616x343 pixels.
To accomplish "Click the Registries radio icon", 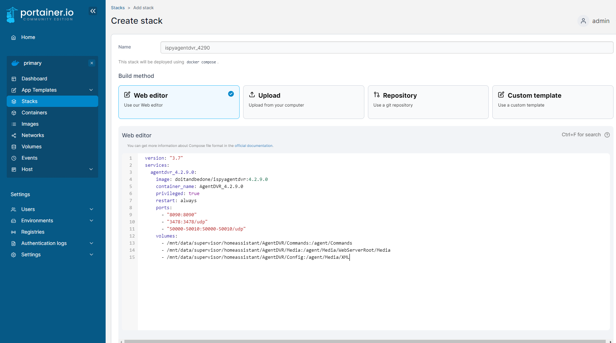I will pyautogui.click(x=13, y=232).
